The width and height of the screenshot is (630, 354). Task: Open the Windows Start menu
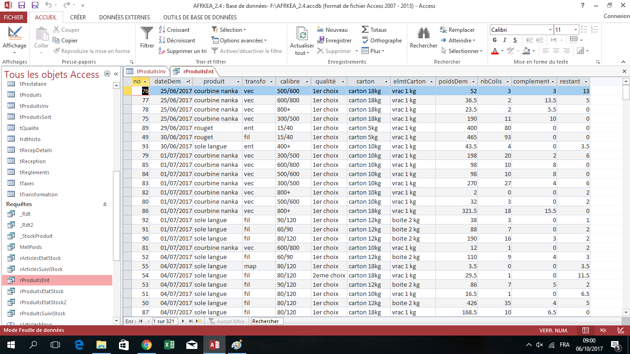pos(11,344)
